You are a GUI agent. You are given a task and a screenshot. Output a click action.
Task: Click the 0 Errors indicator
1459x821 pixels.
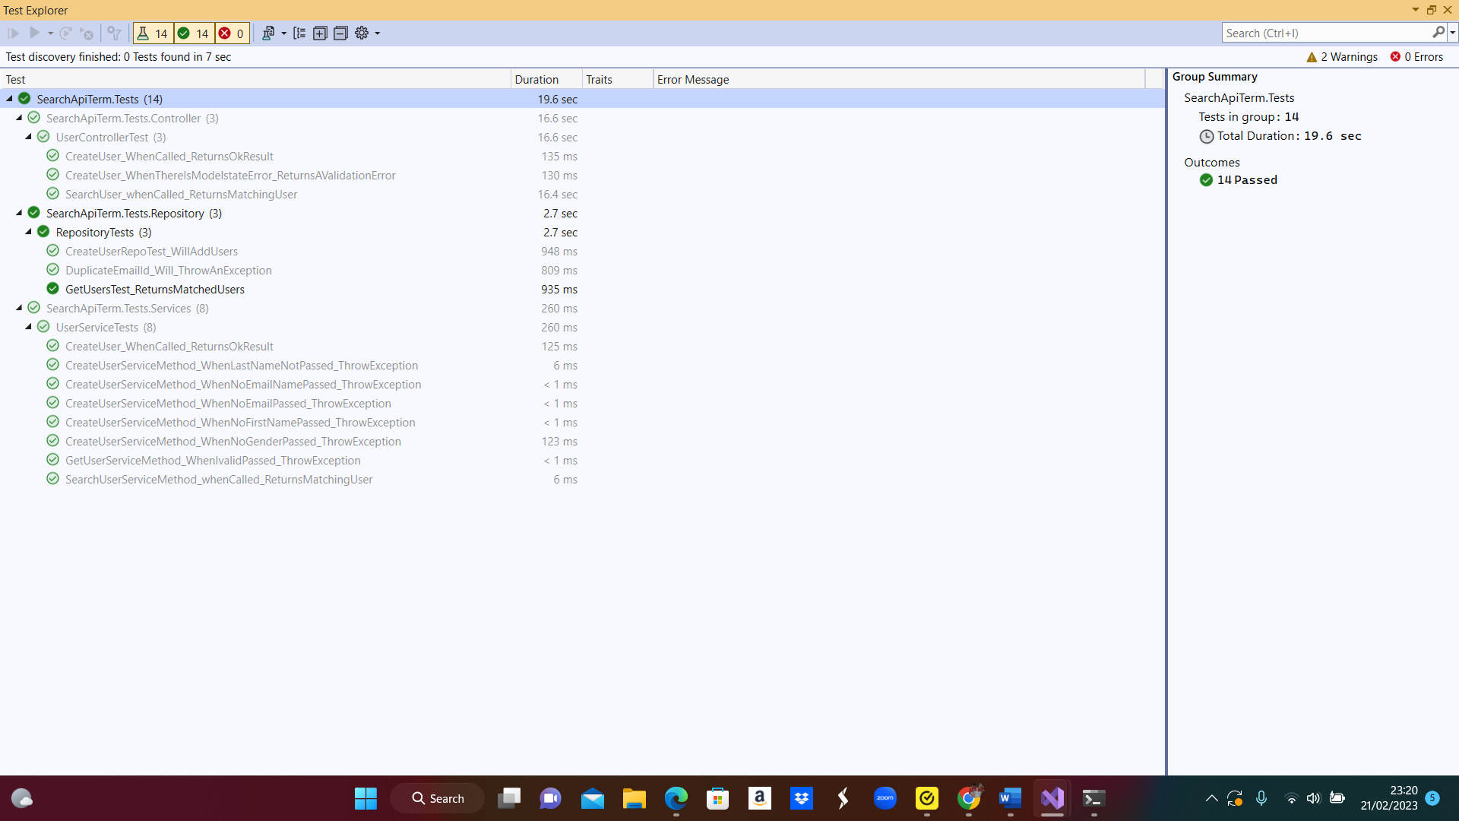coord(1416,57)
